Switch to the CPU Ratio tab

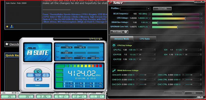point(145,39)
